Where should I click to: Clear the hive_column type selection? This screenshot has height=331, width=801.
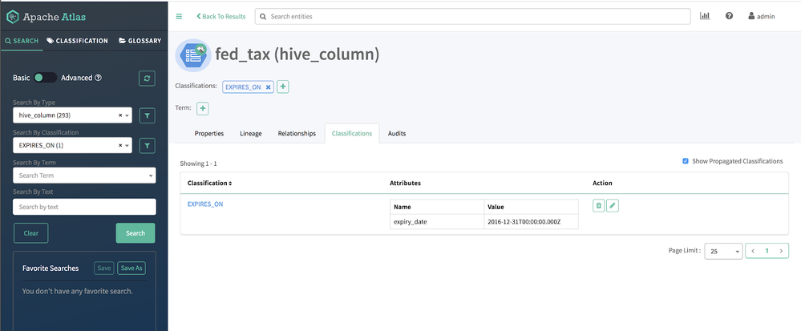click(x=120, y=115)
